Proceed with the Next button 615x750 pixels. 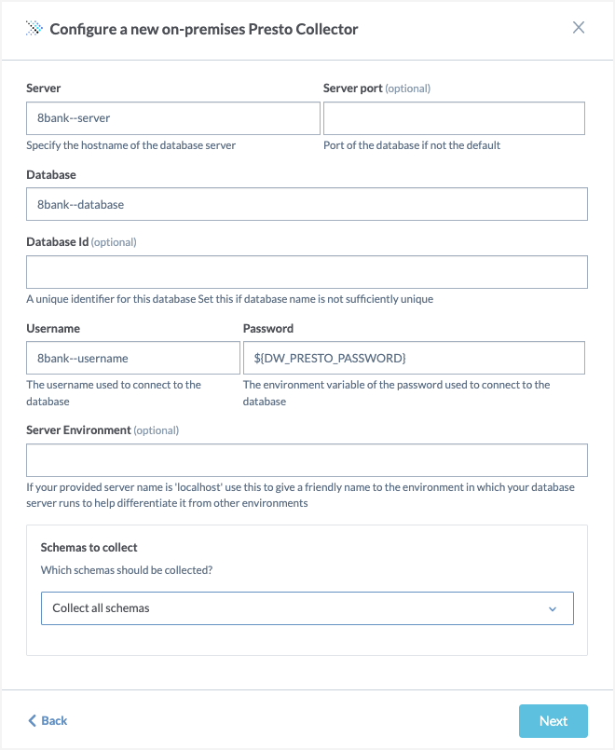point(553,721)
